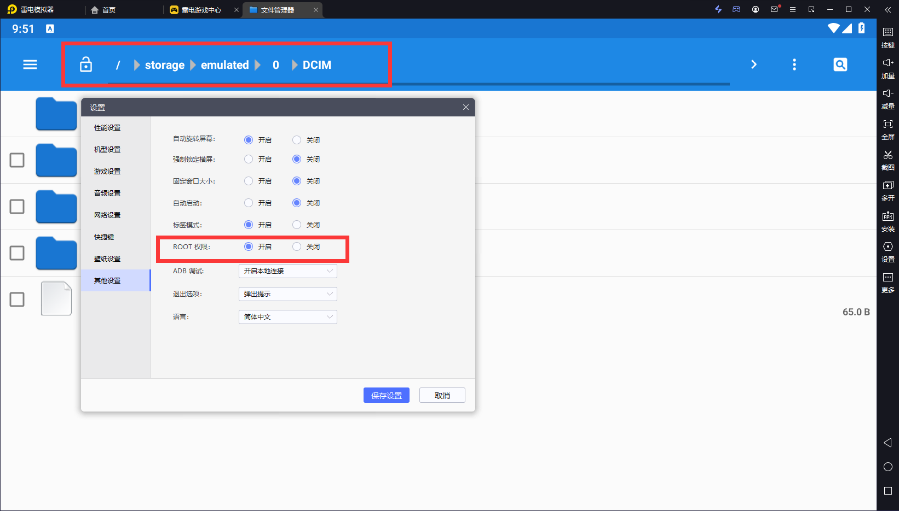Open the 多开 multi-instance icon
The width and height of the screenshot is (899, 511).
888,186
